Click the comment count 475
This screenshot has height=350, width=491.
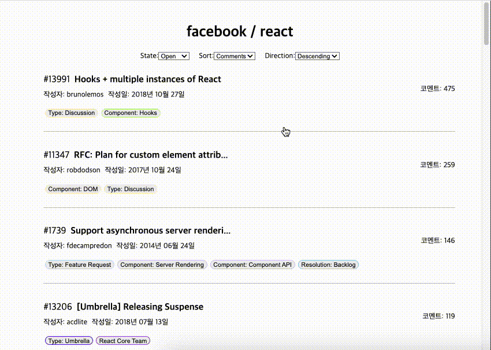click(x=449, y=88)
